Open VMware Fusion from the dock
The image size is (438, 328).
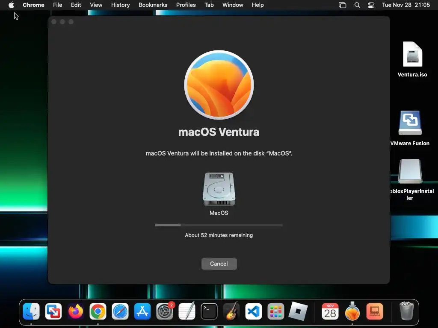[53, 311]
